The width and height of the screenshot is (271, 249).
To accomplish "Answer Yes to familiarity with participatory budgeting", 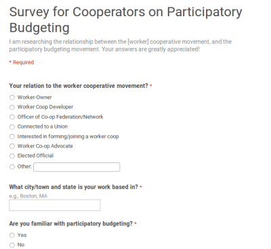I will click(x=12, y=235).
